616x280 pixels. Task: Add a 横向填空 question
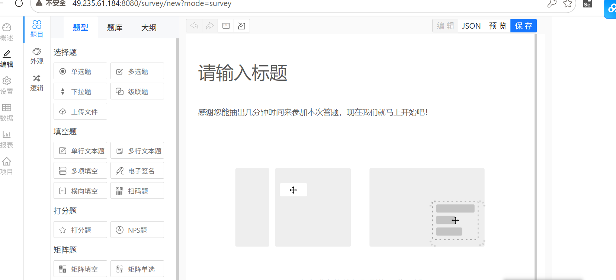pyautogui.click(x=80, y=191)
